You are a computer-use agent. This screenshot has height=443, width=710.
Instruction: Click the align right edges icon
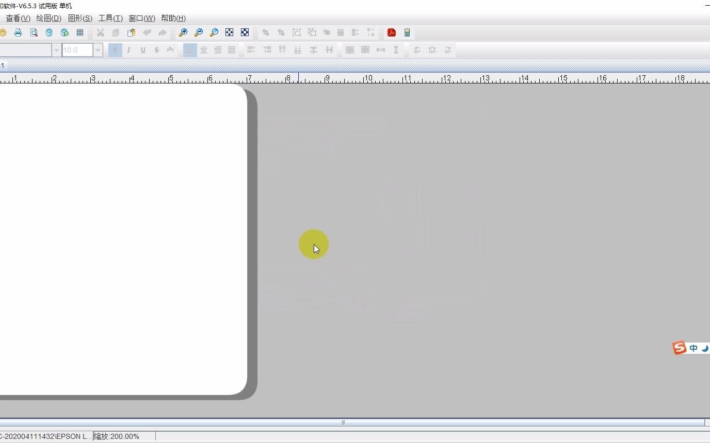267,50
